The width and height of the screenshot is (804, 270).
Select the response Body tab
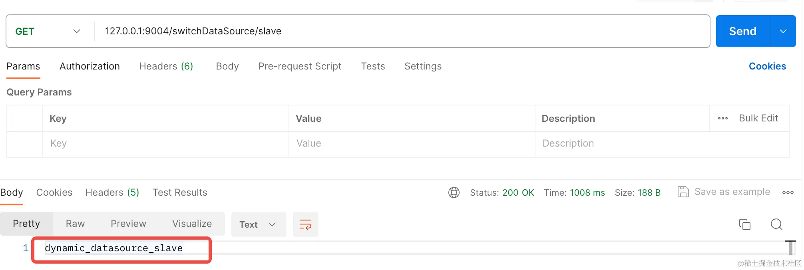12,193
